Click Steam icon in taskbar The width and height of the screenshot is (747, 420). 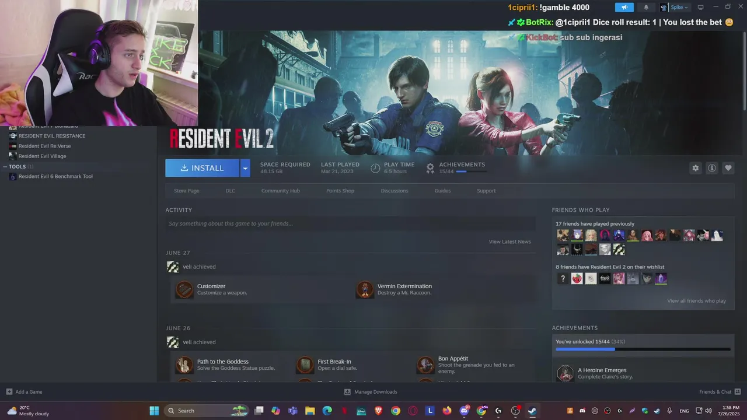click(532, 411)
